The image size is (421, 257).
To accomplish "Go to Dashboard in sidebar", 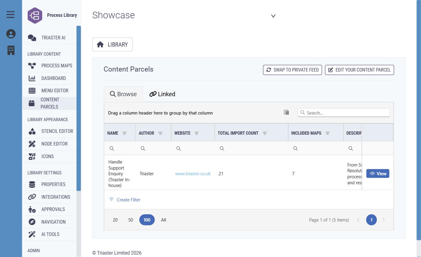I will click(x=49, y=78).
